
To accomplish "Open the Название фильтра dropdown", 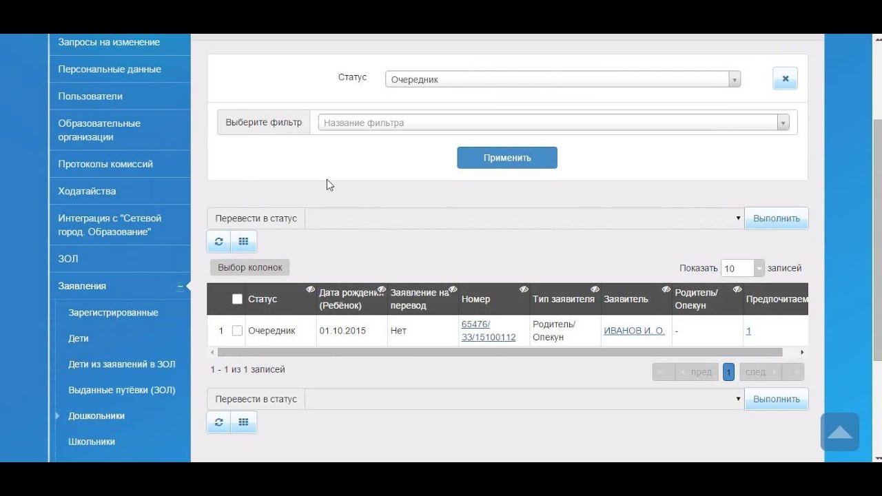I will pos(553,123).
